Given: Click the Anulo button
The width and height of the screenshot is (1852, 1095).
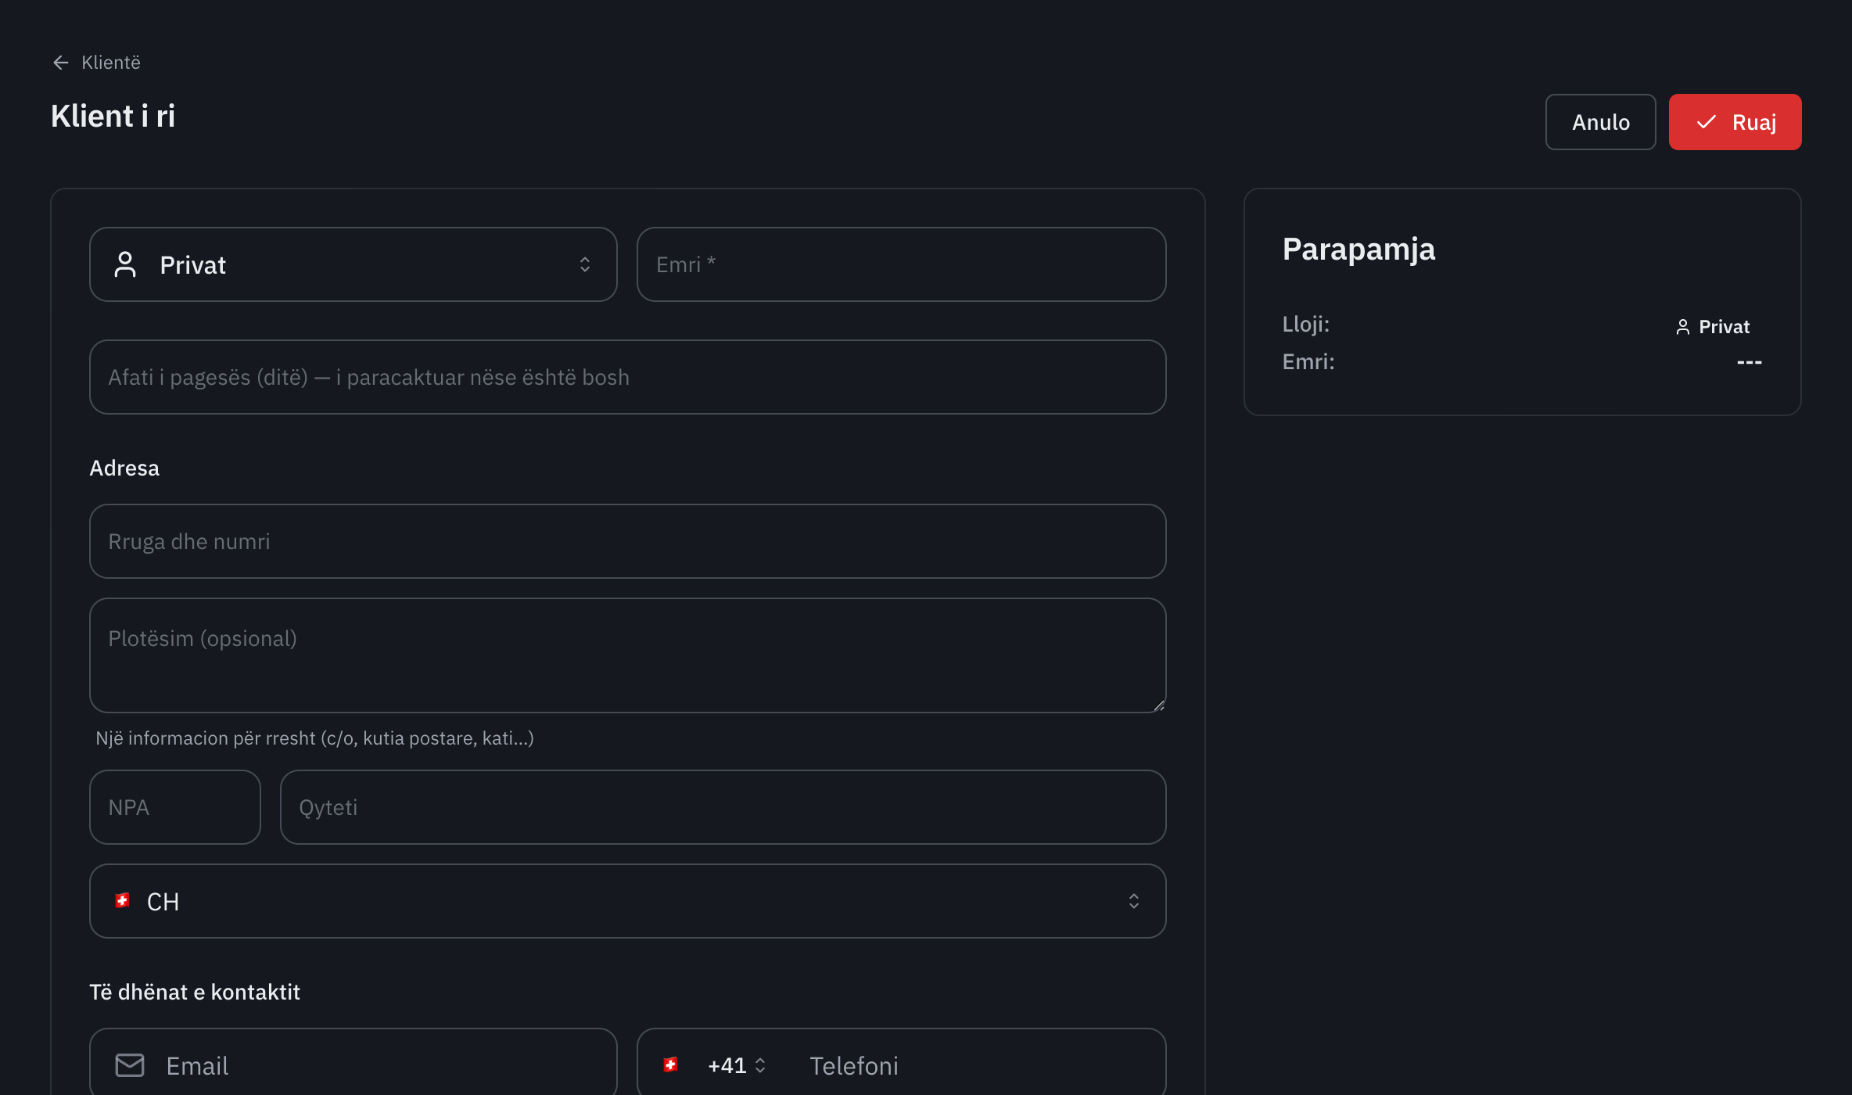Looking at the screenshot, I should click(1600, 122).
